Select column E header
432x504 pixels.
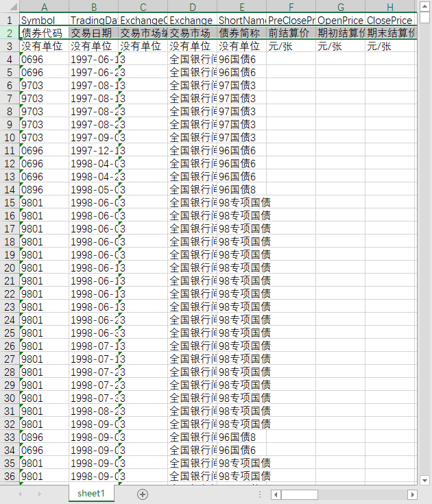pos(241,7)
